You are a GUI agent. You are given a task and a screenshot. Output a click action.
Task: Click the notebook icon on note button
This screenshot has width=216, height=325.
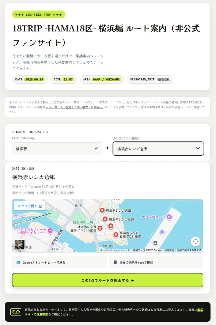point(115,262)
